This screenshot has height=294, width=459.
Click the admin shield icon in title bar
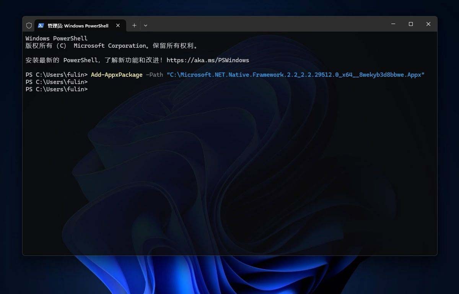[x=29, y=26]
